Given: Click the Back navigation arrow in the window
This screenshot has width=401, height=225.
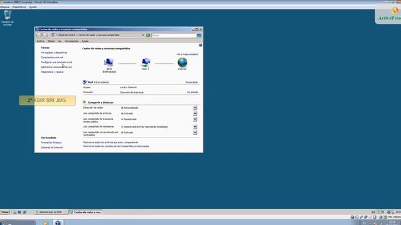Looking at the screenshot, I should pos(39,35).
